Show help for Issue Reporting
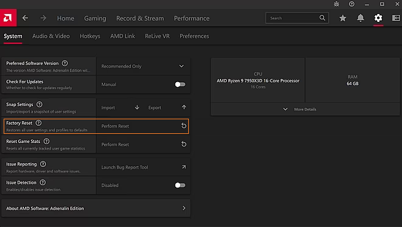The height and width of the screenshot is (227, 402). click(x=43, y=164)
